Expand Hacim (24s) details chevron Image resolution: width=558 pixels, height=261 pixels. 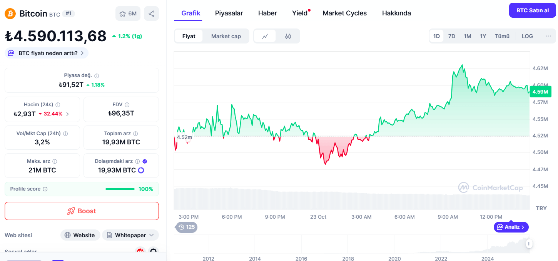pyautogui.click(x=68, y=114)
